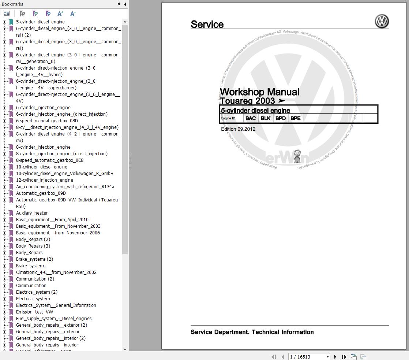
Task: Click bookmark icon beside Brake_systems
Action: click(11, 266)
